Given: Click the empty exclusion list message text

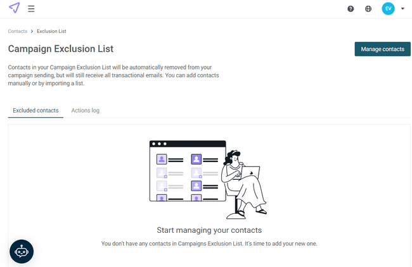Looking at the screenshot, I should pos(209,244).
